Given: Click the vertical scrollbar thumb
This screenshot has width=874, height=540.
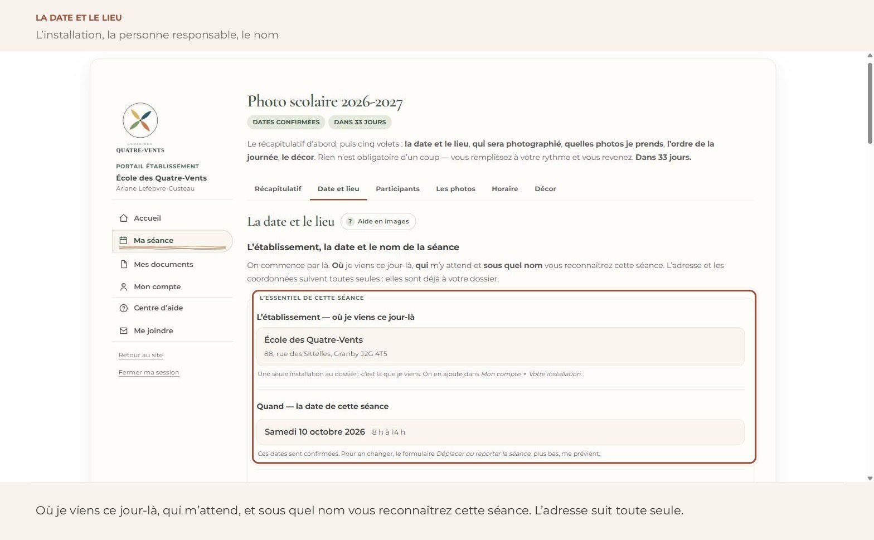Looking at the screenshot, I should [x=870, y=103].
